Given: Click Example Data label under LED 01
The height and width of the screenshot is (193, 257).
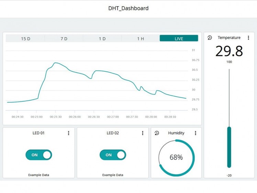Looking at the screenshot, I should tap(38, 175).
